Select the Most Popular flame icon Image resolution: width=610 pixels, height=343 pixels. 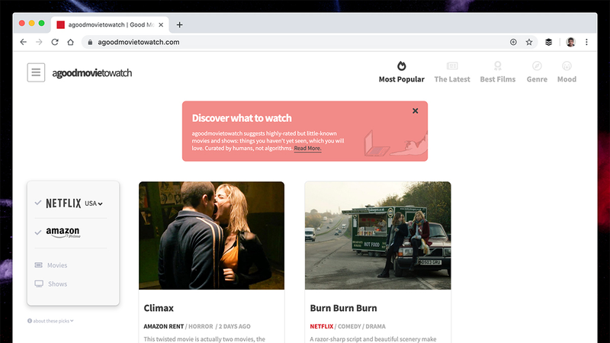(x=402, y=66)
